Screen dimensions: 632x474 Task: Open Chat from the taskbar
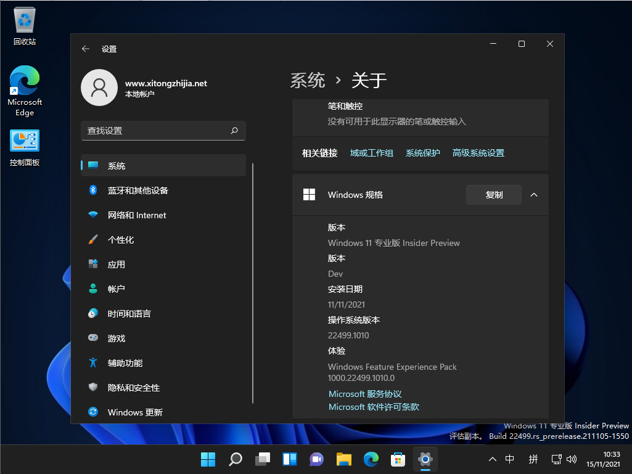(x=316, y=459)
